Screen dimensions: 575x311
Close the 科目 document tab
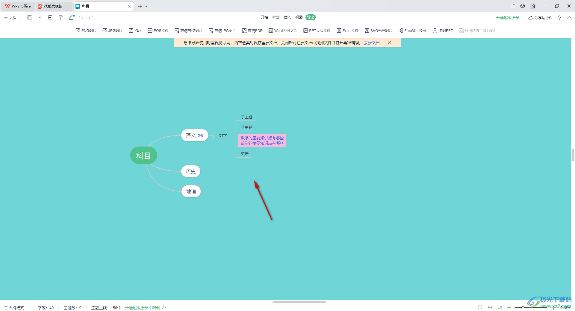129,6
